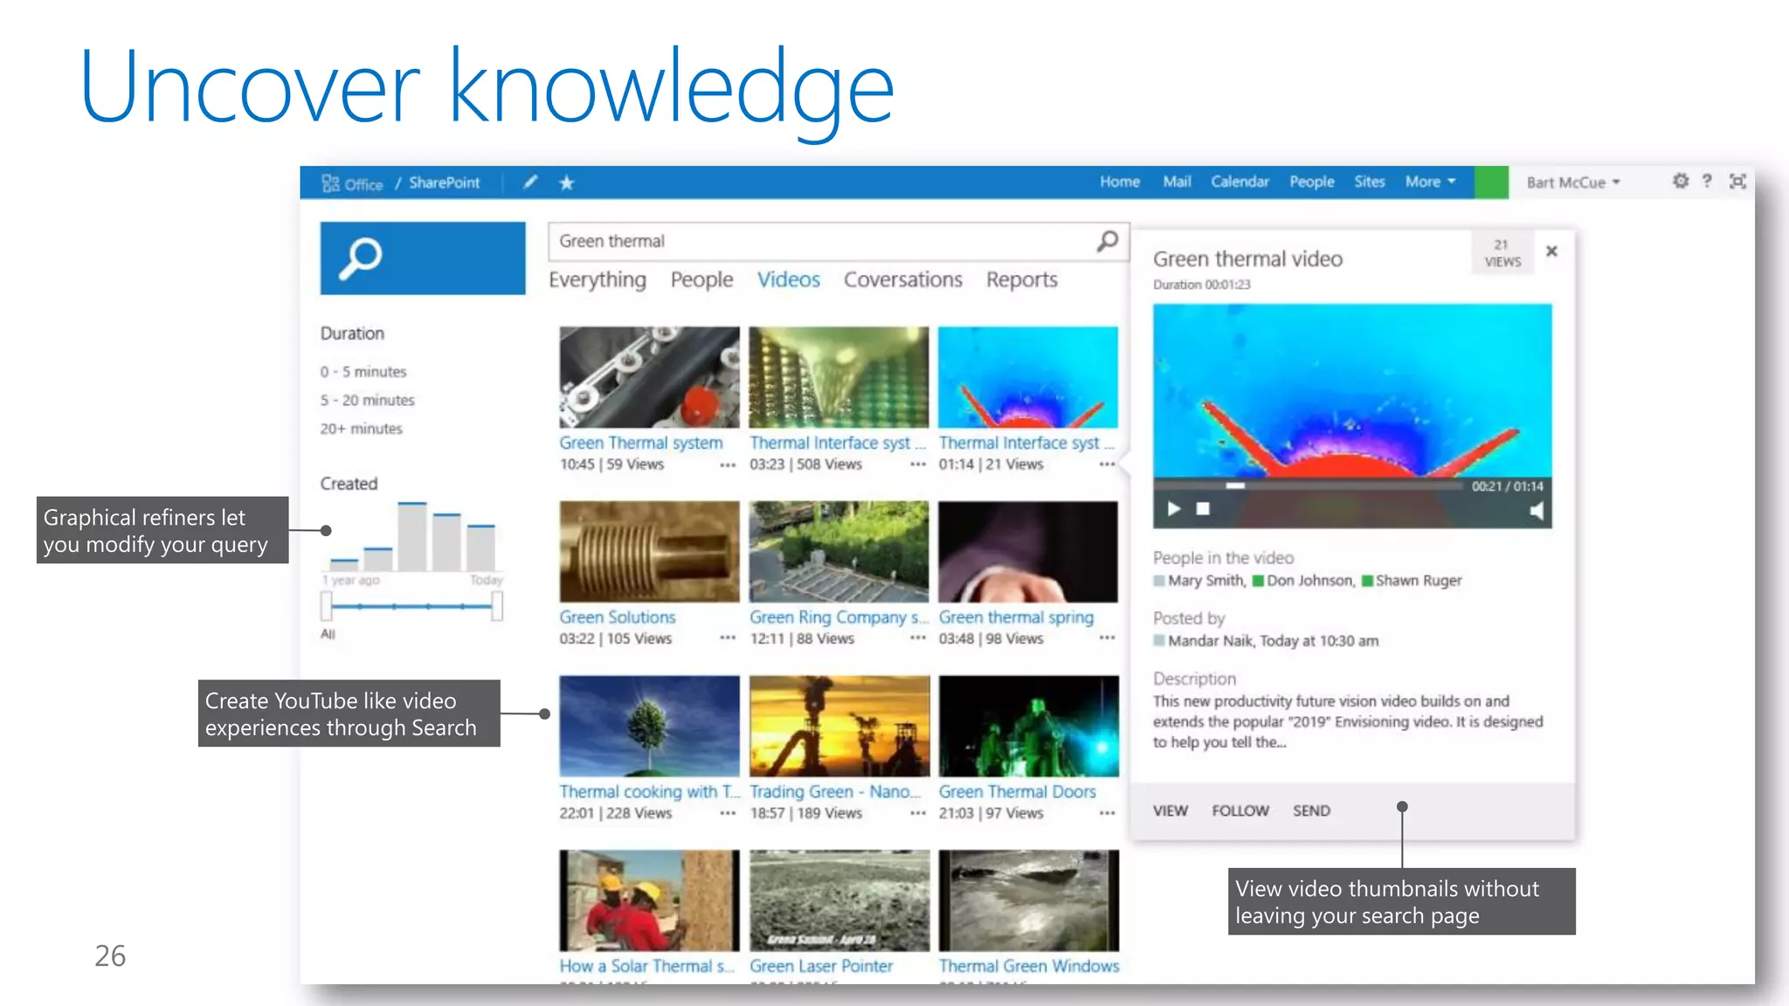Filter duration by 0 - 5 minutes
1789x1006 pixels.
363,372
